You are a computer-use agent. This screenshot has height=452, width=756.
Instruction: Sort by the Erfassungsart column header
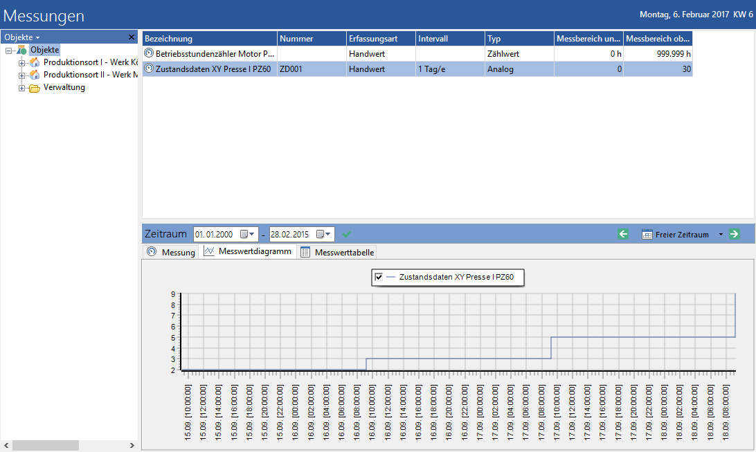pos(381,39)
